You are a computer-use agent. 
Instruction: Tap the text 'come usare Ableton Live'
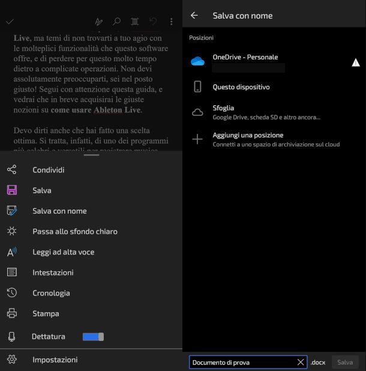[96, 110]
